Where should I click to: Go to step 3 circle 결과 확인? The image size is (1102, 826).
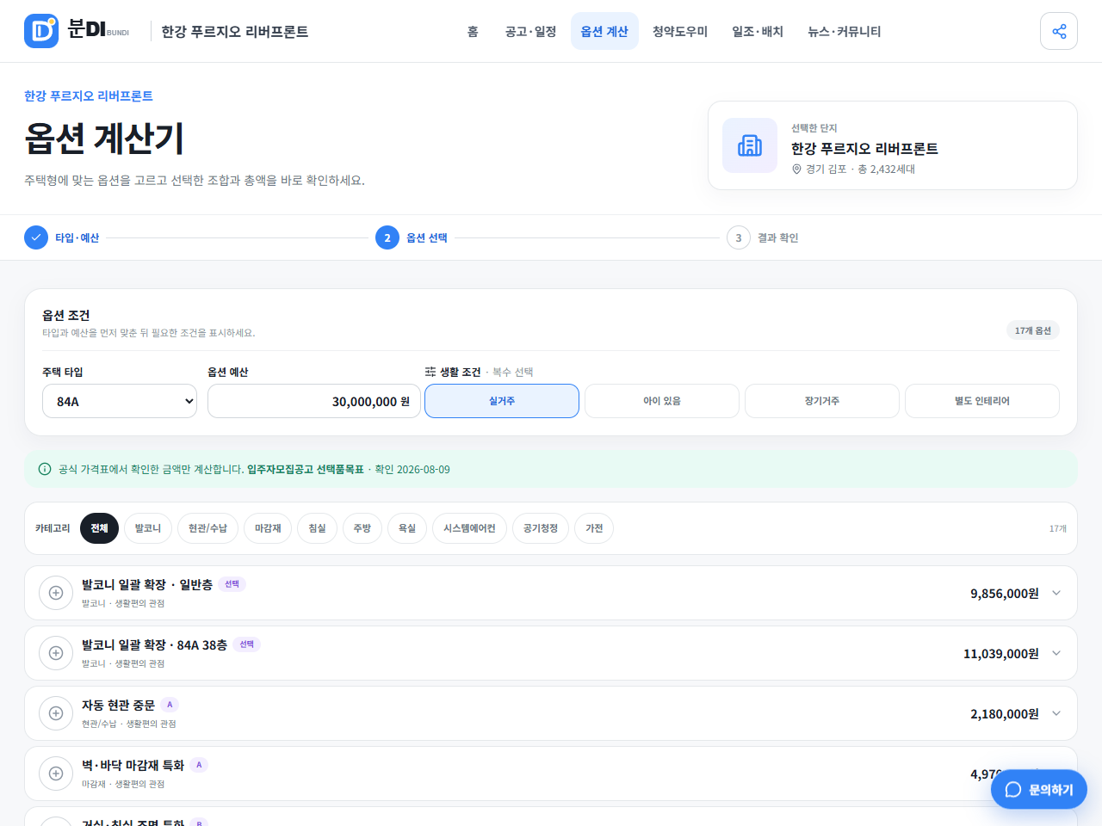[x=739, y=237]
